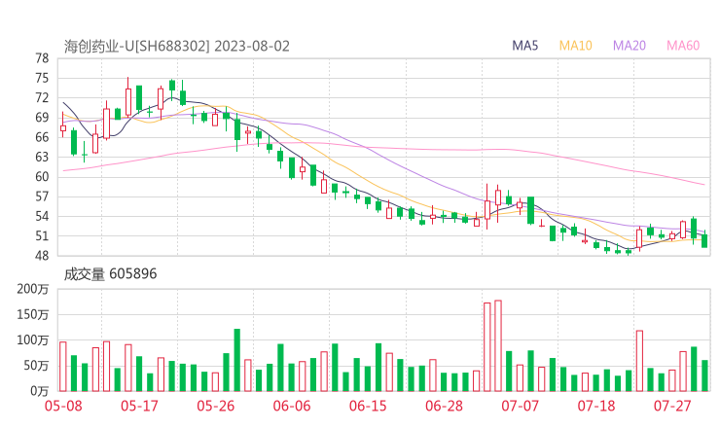
Task: Jump to the 06-15 date marker
Action: coord(368,406)
